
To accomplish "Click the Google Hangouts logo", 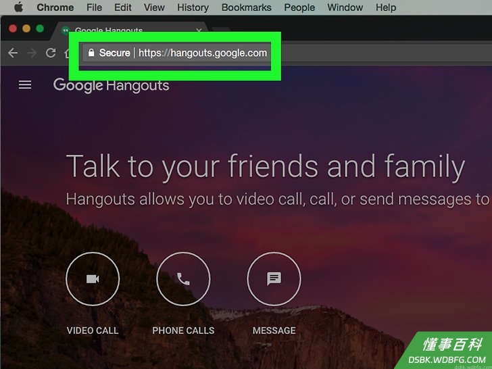I will (x=111, y=86).
